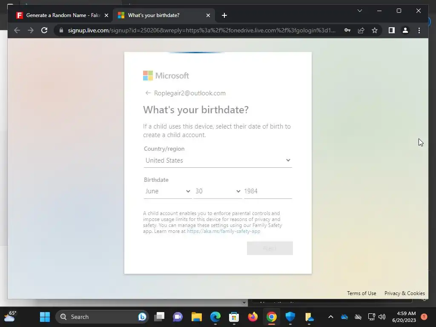Open notification badge showing 1
Screen dimensions: 436x327
pos(424,317)
